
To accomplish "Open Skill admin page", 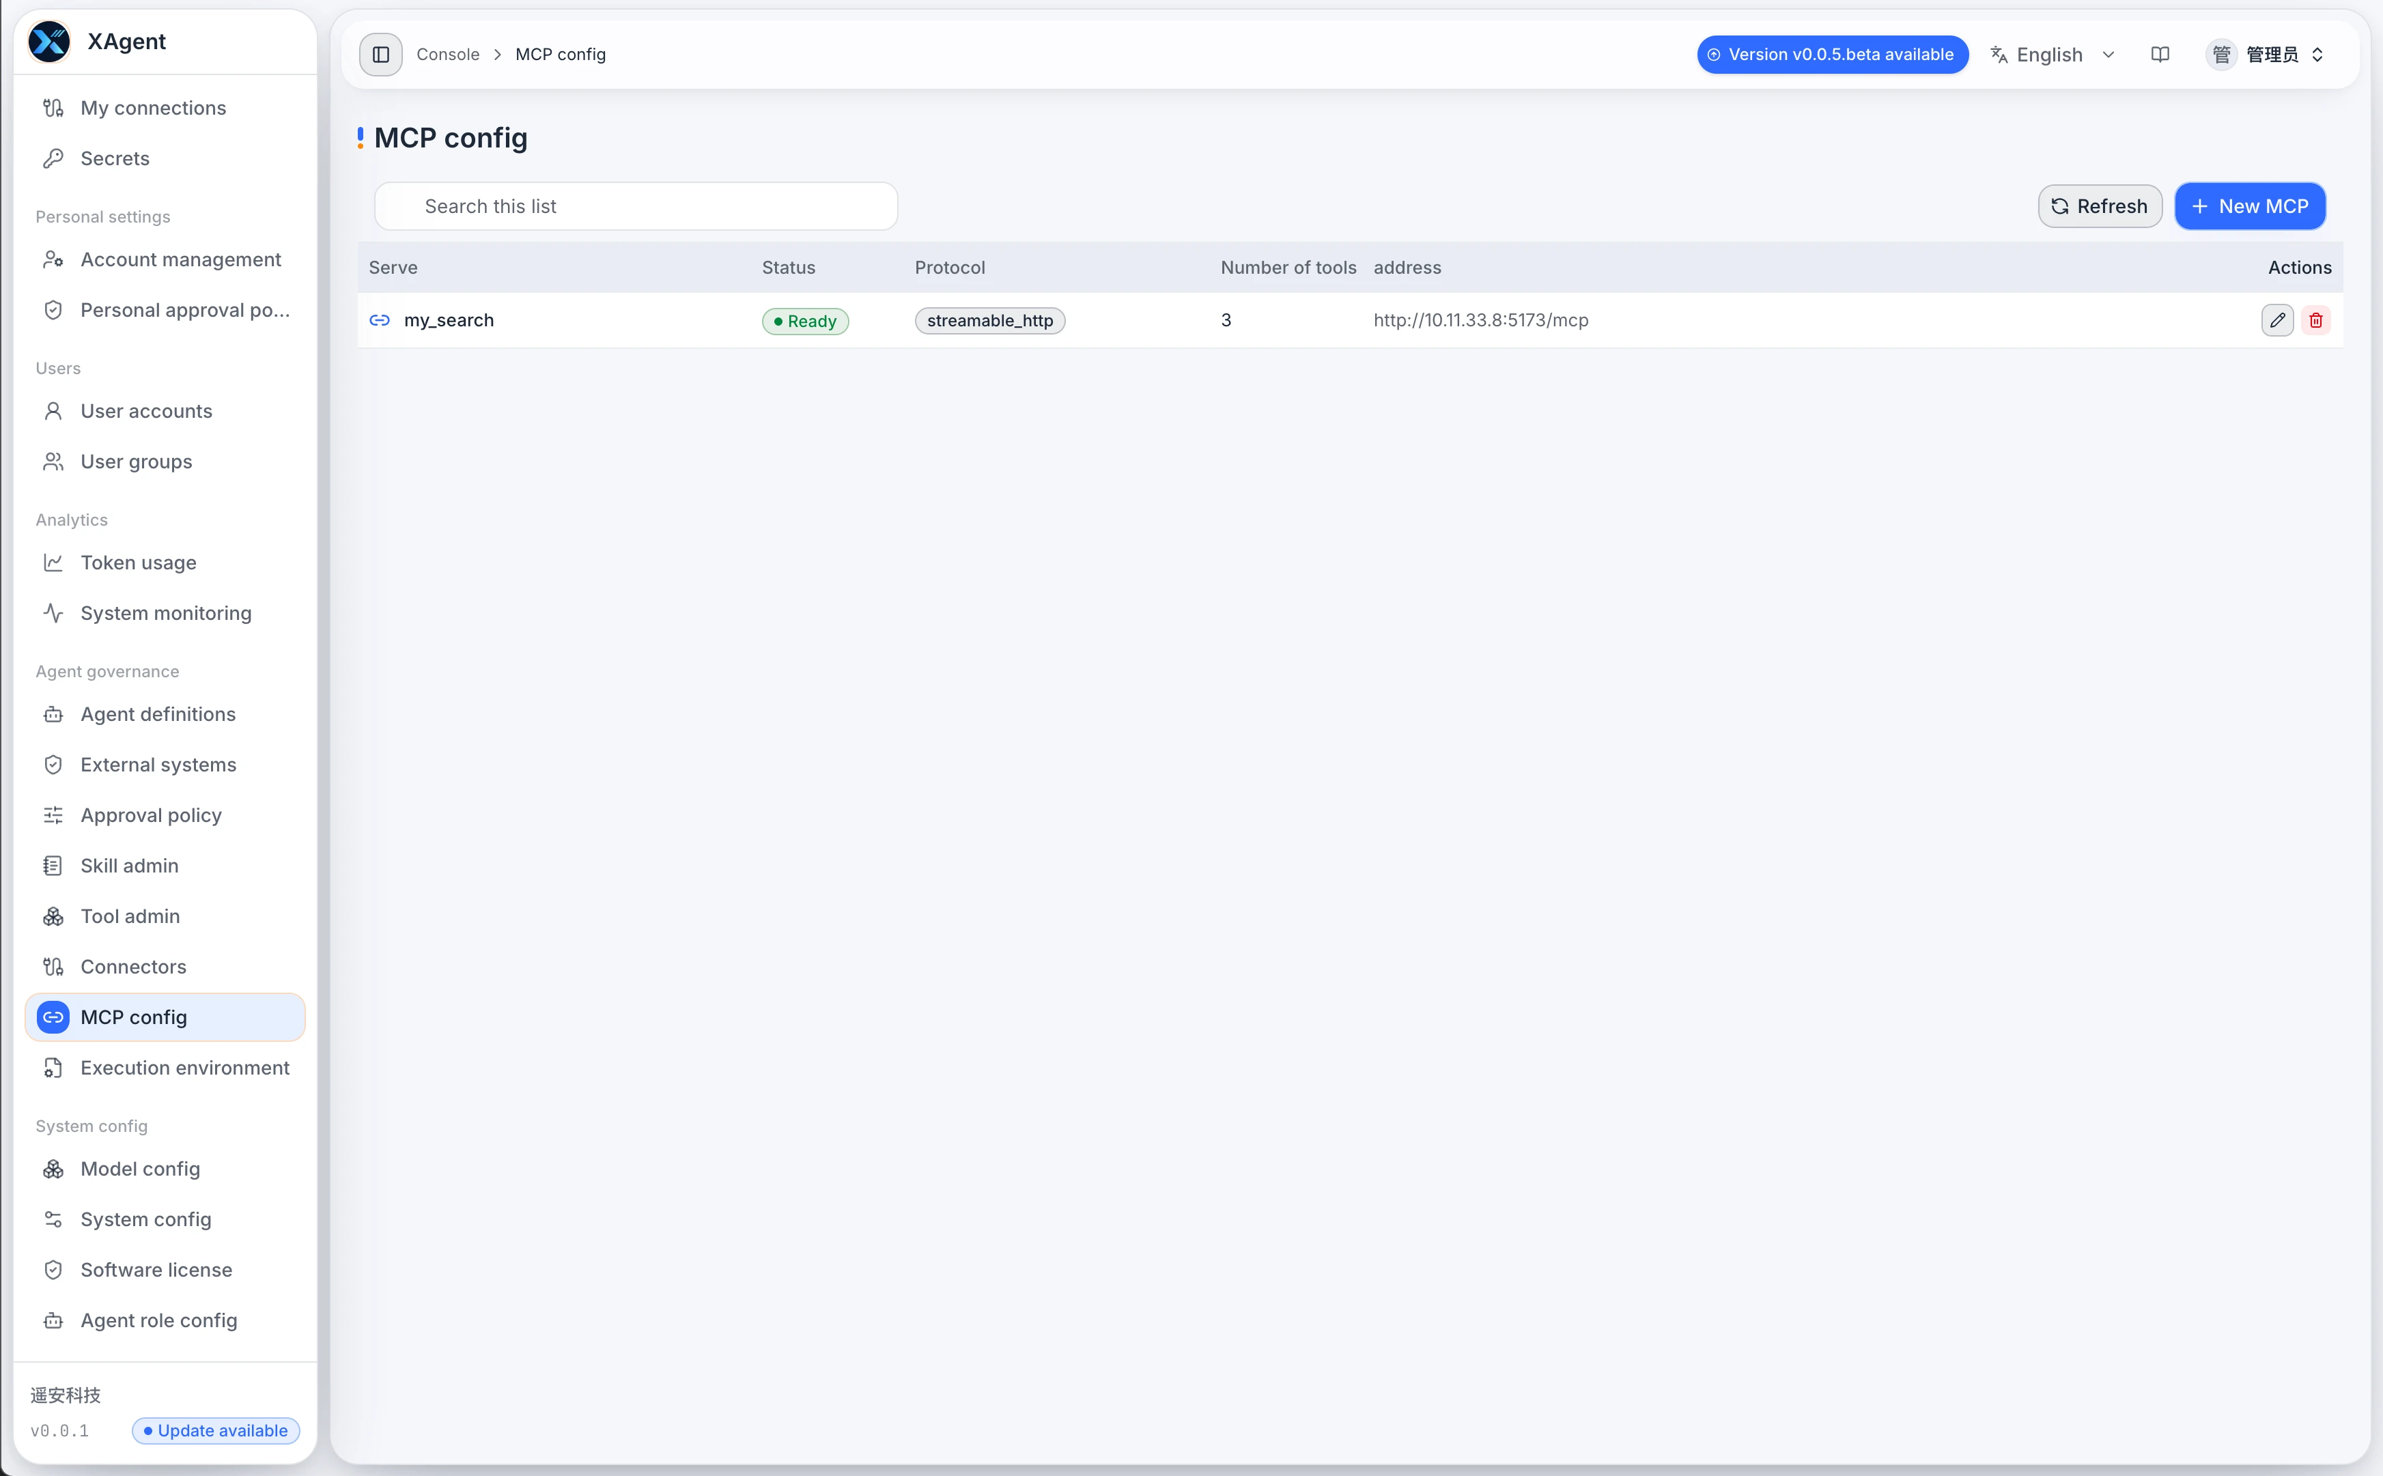I will click(165, 866).
